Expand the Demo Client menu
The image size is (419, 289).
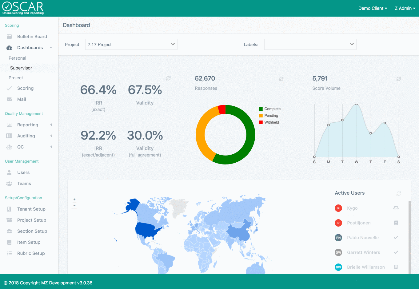click(373, 8)
